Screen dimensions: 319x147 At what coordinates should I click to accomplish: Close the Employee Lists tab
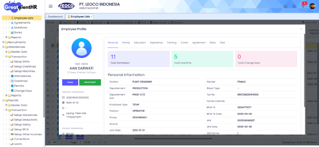(91, 17)
